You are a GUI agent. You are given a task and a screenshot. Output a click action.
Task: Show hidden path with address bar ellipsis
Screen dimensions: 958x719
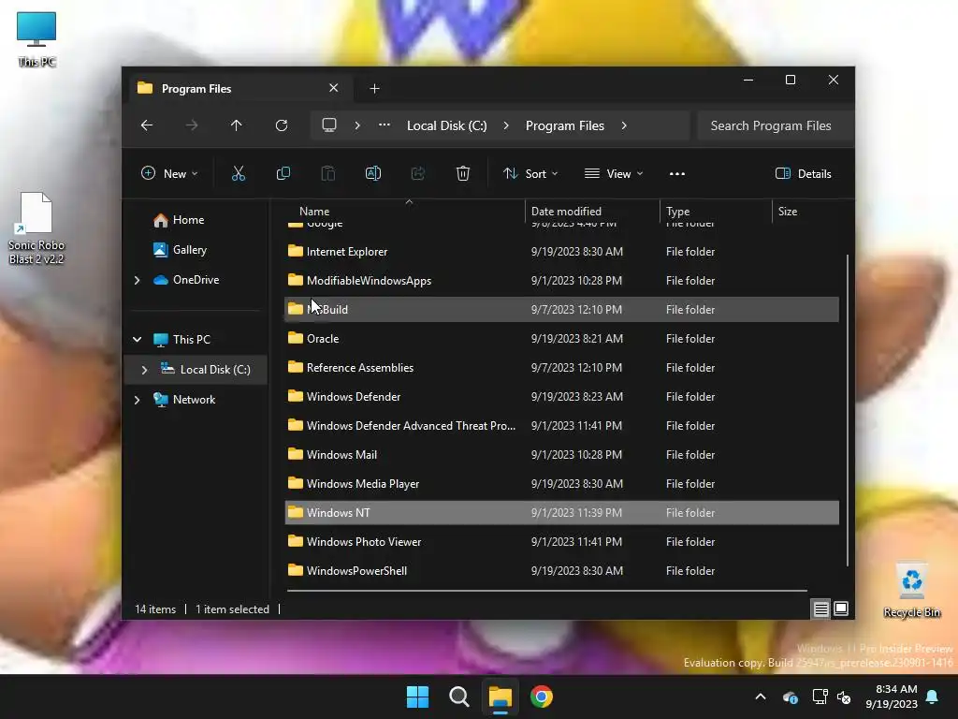pyautogui.click(x=385, y=125)
